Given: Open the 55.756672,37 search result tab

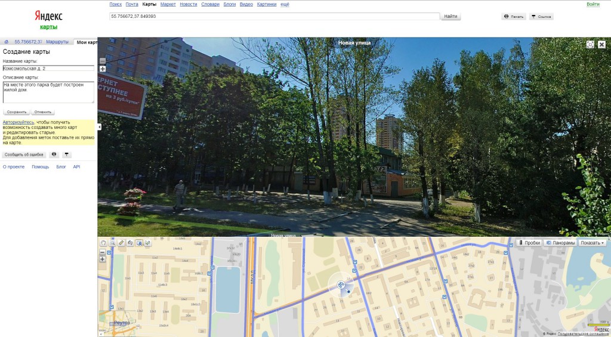Looking at the screenshot, I should 28,42.
